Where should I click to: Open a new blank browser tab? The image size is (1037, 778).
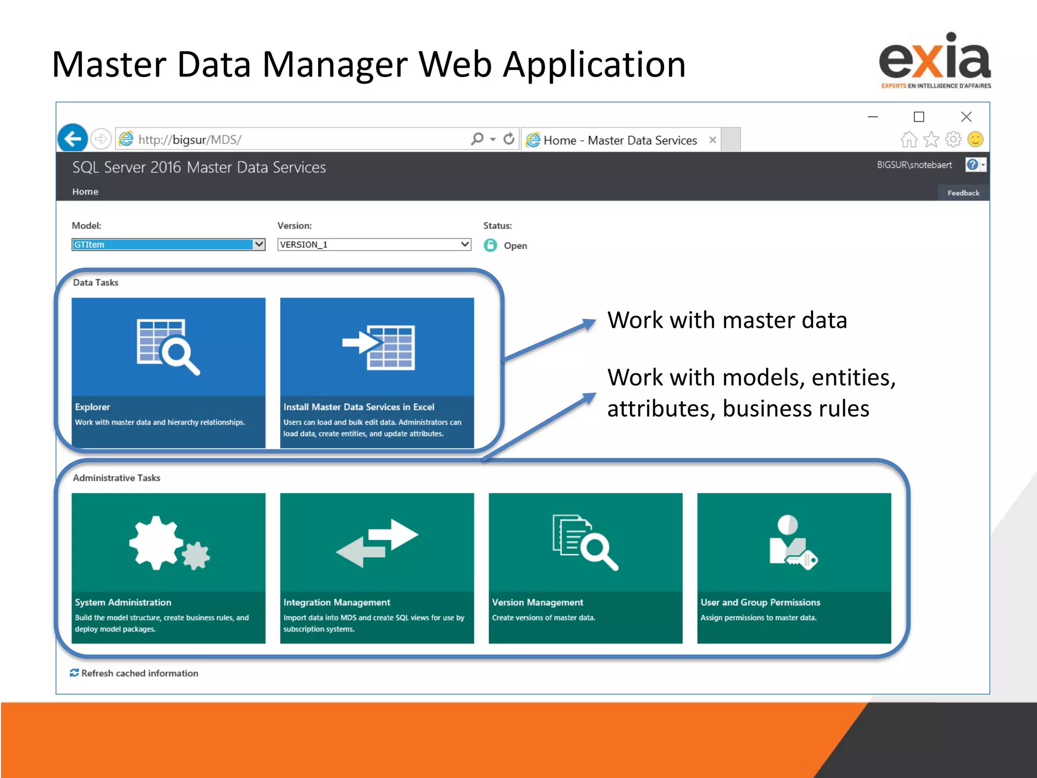click(x=731, y=139)
